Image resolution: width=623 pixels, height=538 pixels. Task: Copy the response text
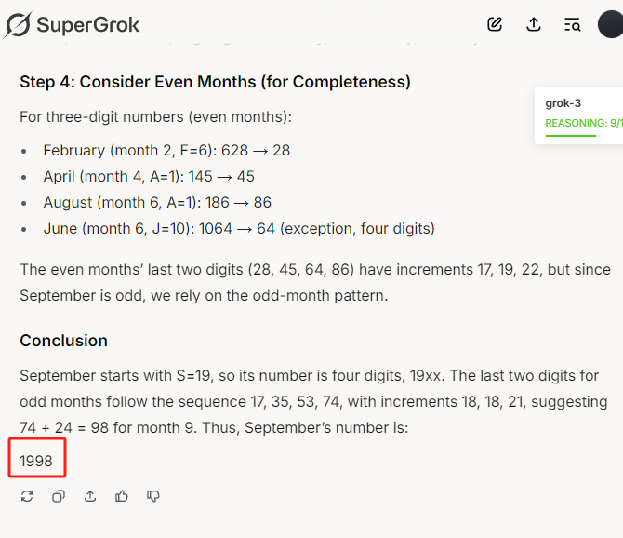coord(59,496)
